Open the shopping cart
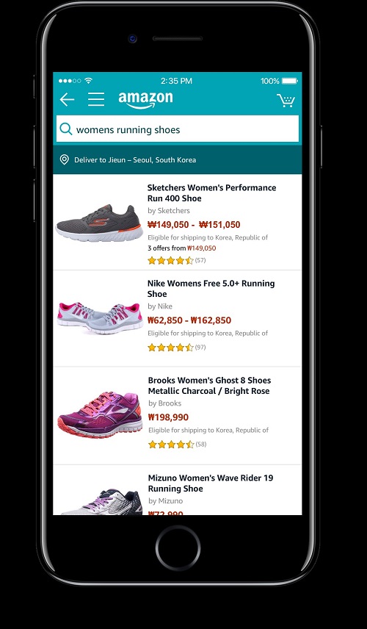 click(x=286, y=101)
